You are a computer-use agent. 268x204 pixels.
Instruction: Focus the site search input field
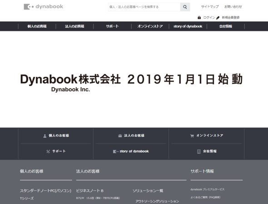point(144,7)
